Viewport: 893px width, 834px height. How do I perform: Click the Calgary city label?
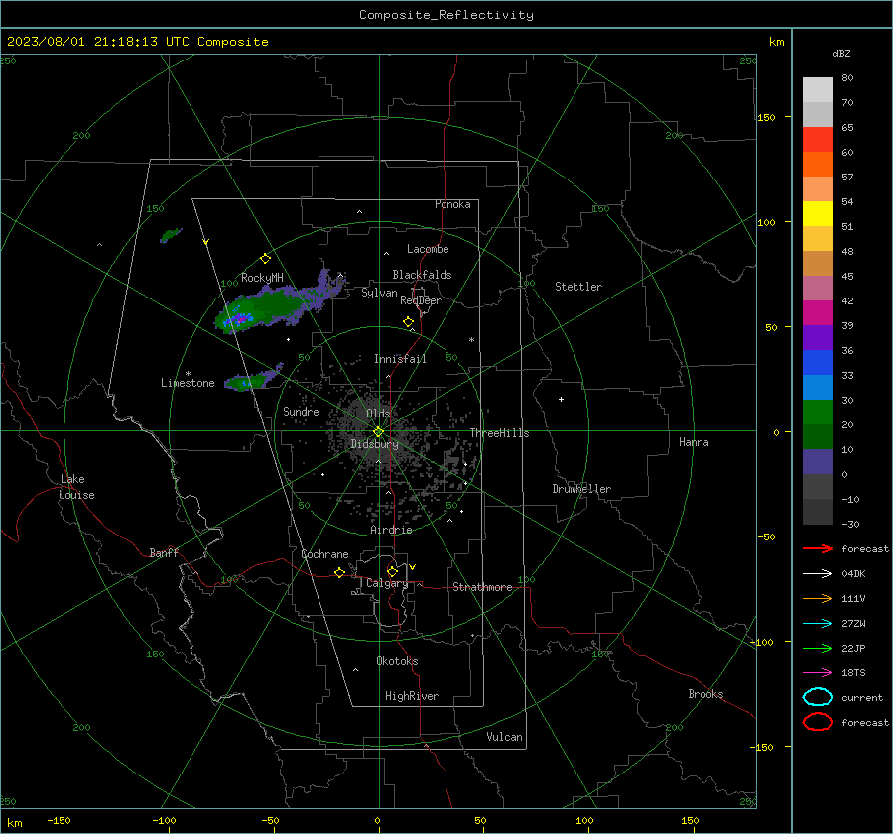[387, 583]
